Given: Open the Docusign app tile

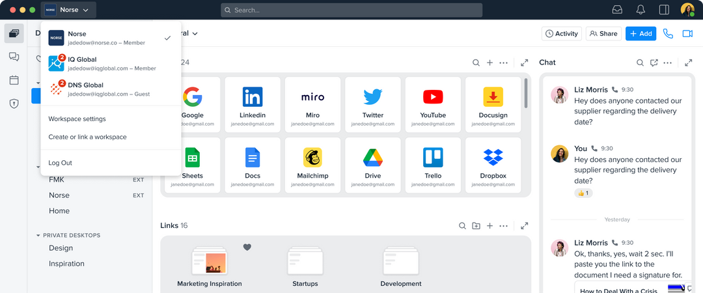Looking at the screenshot, I should (x=493, y=105).
